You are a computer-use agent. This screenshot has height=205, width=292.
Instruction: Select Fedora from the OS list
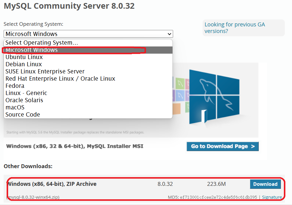click(x=88, y=86)
